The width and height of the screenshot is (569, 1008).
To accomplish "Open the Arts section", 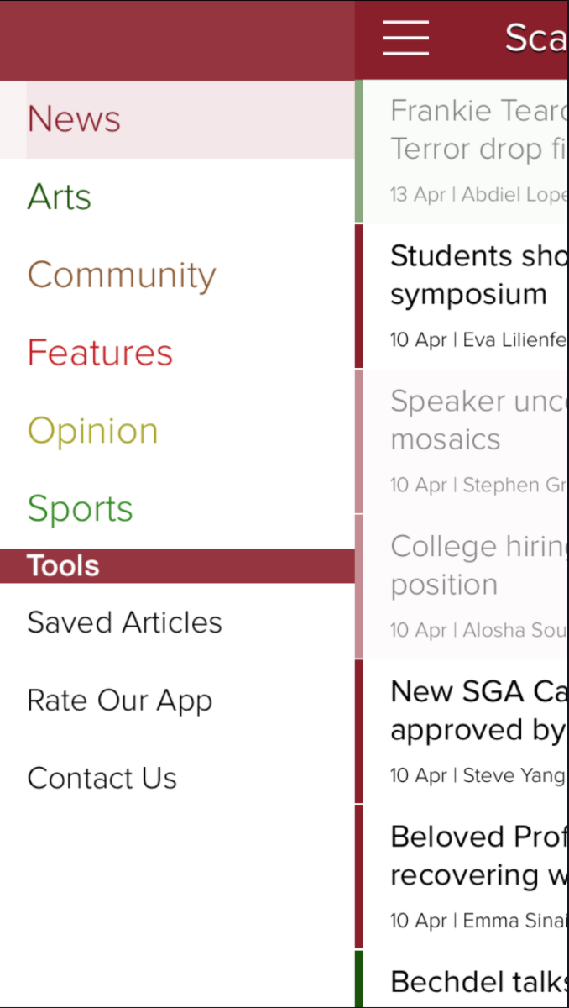I will click(x=60, y=197).
